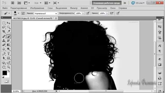Open the Masks panel icon
The width and height of the screenshot is (165, 93).
pos(160,65)
